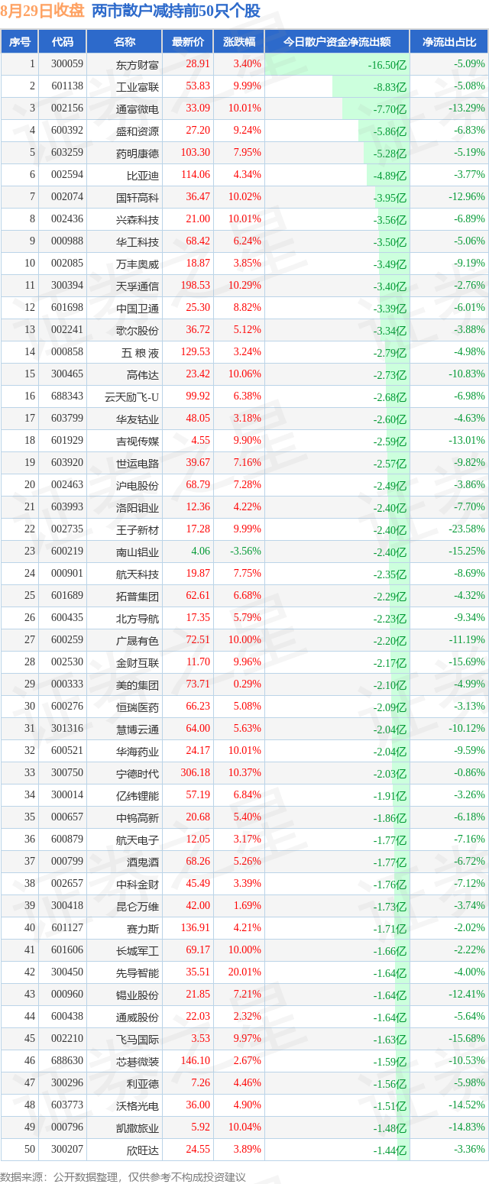
Task: Click stock name 利亚德
Action: pos(143,1084)
